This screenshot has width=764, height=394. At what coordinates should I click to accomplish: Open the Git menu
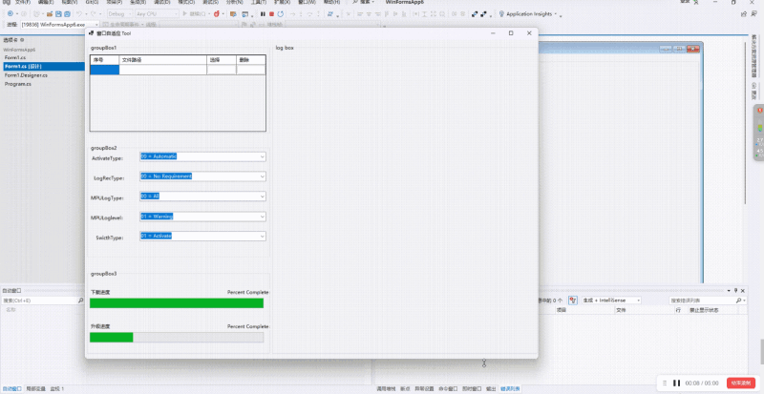(92, 2)
